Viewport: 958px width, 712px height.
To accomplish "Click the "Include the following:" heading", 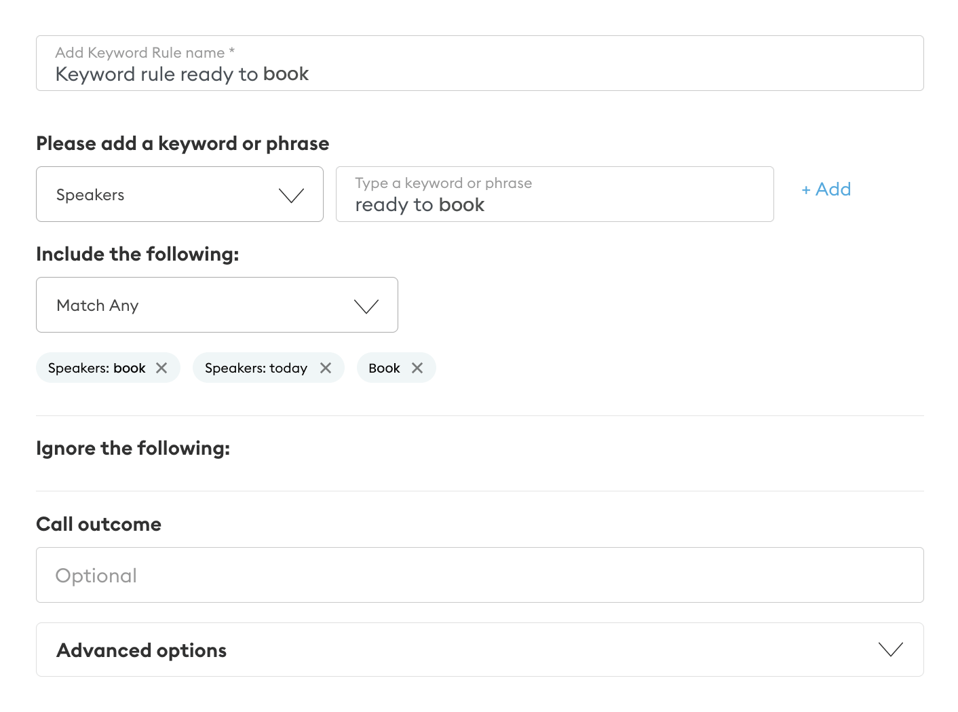I will 138,255.
